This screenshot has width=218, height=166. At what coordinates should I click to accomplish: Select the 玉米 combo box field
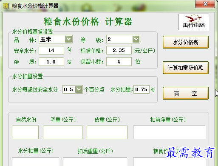(56, 39)
